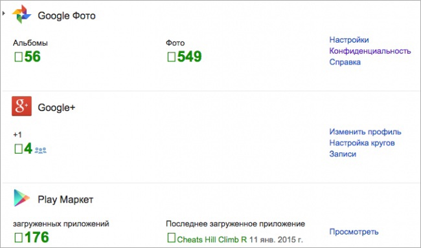Click the square glyph before 549 photos

pos(171,57)
